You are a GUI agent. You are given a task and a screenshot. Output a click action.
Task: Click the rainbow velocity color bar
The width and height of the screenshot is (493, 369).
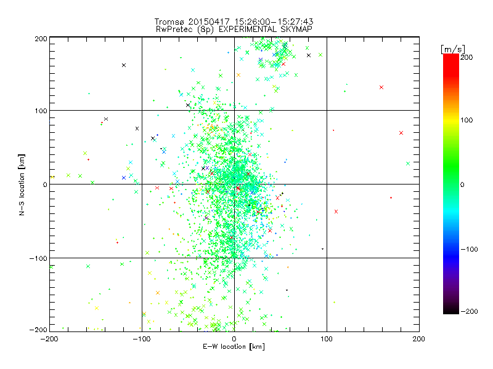451,184
